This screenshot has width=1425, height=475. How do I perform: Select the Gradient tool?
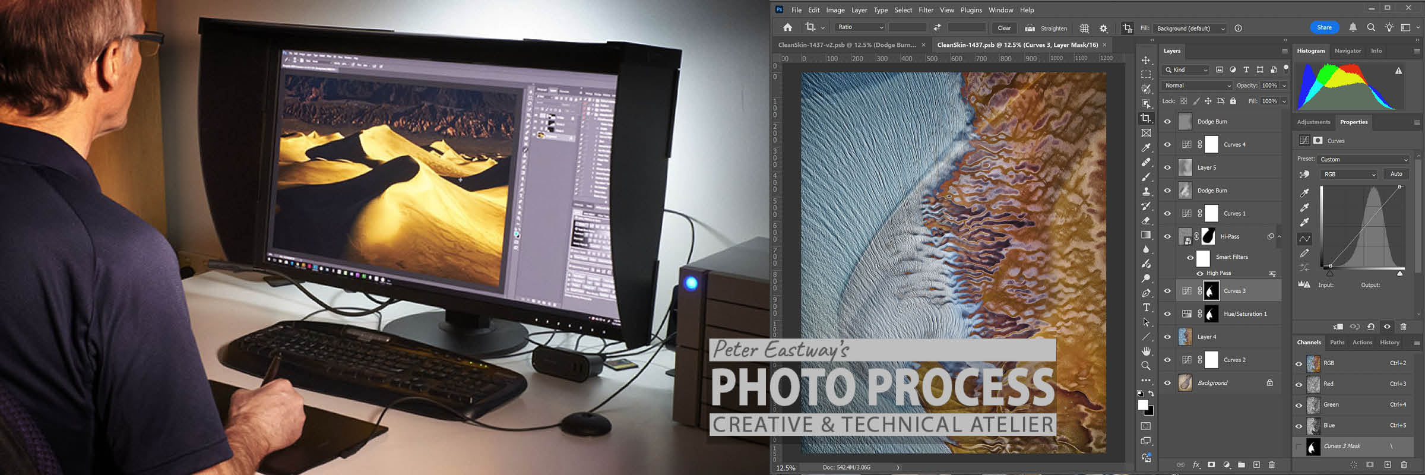pyautogui.click(x=1146, y=235)
